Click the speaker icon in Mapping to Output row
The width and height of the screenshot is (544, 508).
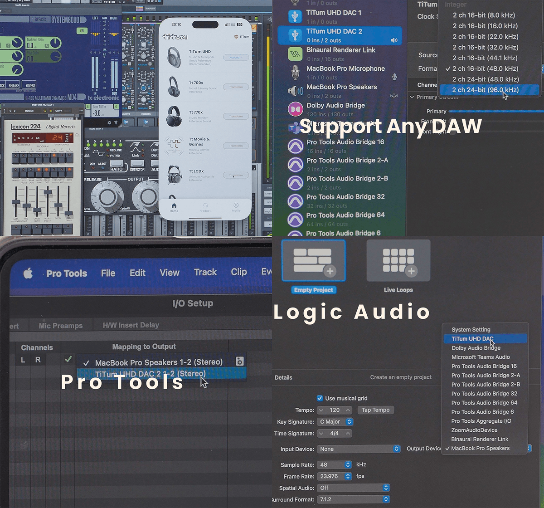(239, 361)
